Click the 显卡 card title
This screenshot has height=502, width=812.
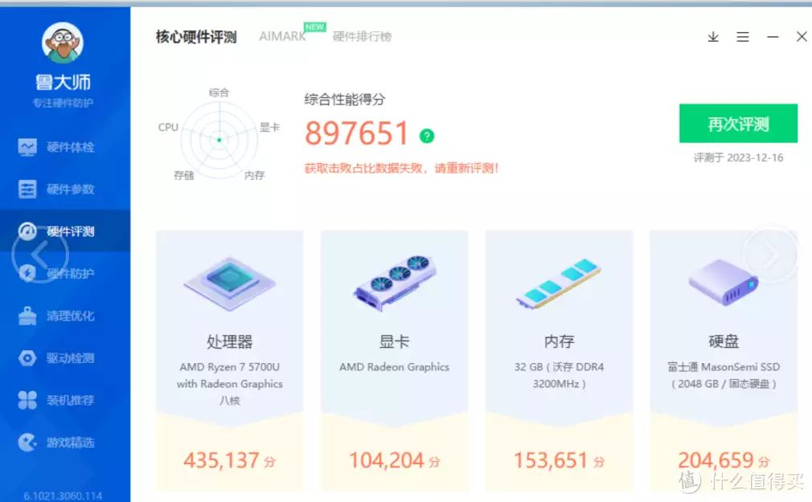point(395,341)
